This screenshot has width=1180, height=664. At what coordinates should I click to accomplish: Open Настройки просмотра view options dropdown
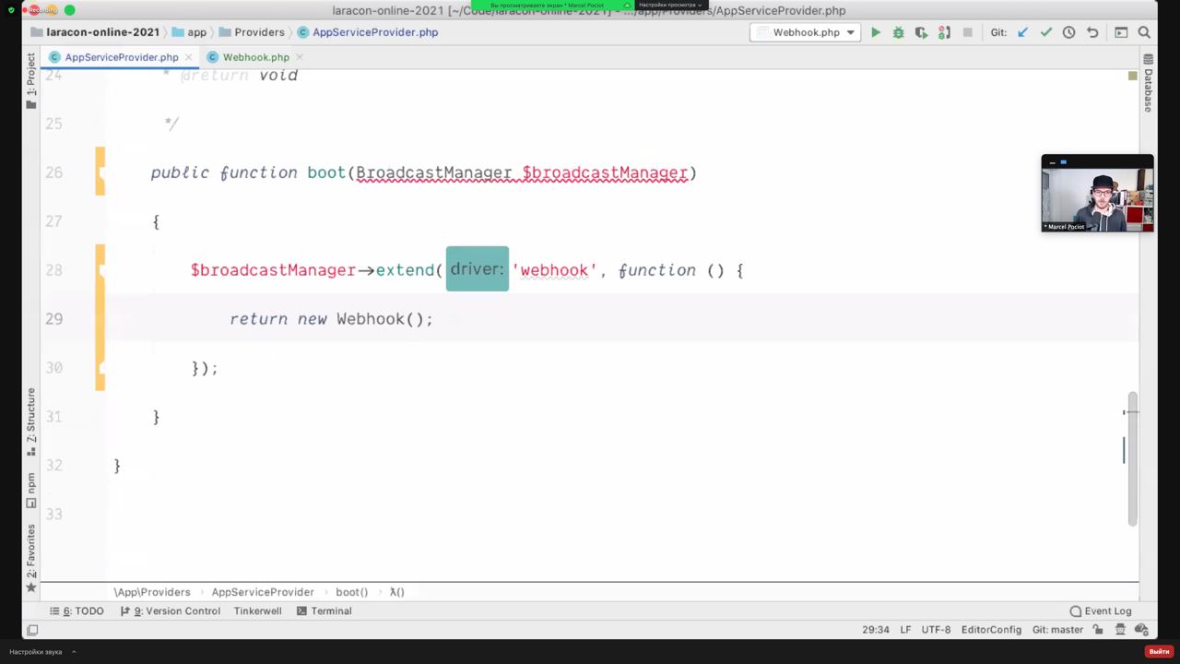670,5
